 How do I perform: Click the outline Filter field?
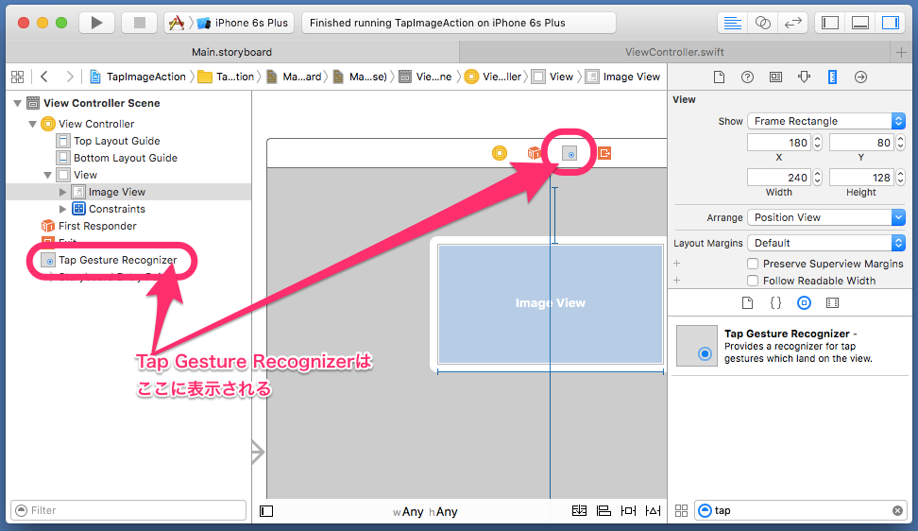(x=128, y=510)
